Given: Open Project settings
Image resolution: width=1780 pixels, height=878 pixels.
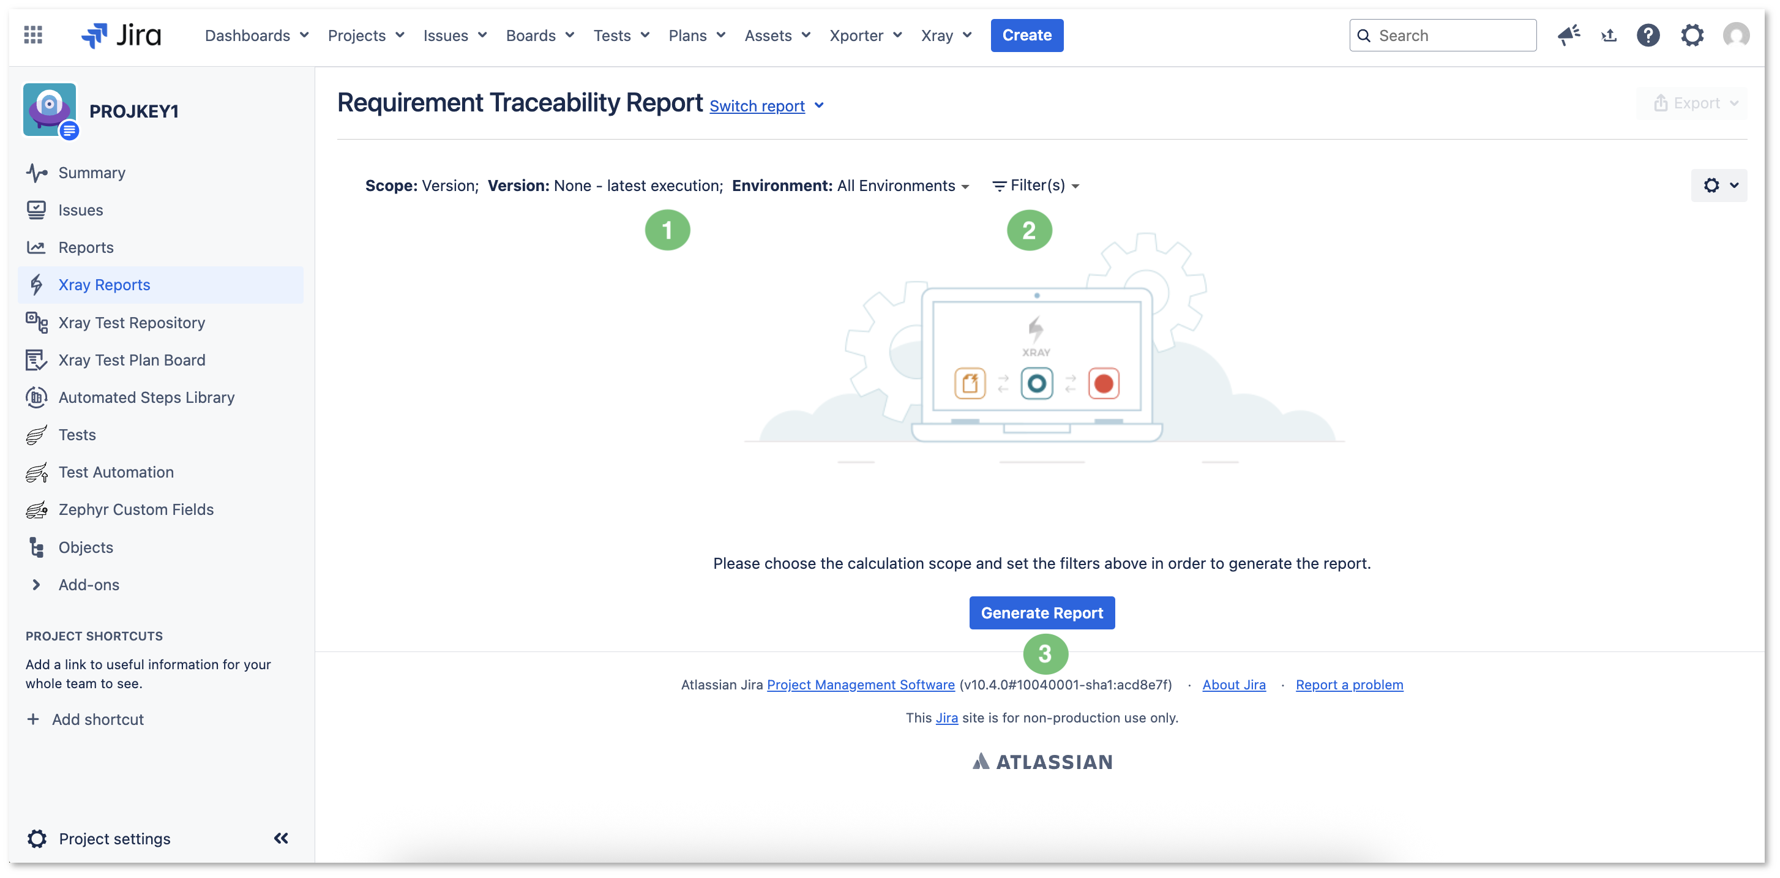Looking at the screenshot, I should click(114, 838).
